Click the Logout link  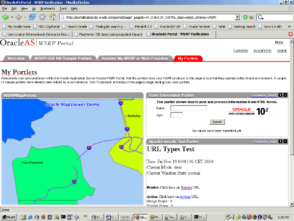[x=282, y=51]
